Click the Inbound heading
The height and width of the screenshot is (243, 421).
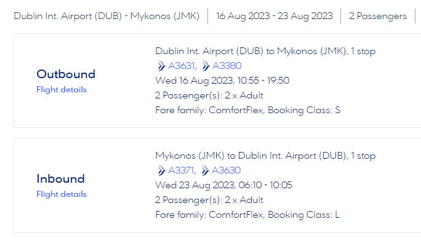[61, 179]
